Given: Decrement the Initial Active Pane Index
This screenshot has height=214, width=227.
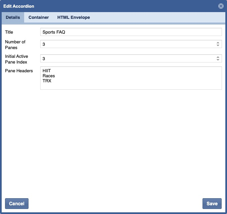Looking at the screenshot, I should click(218, 60).
